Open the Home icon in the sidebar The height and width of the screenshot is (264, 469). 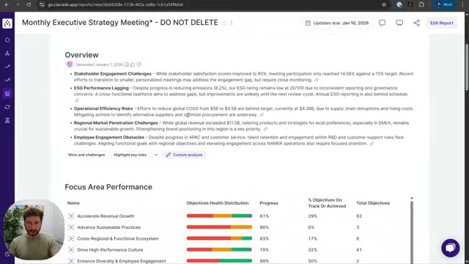(7, 40)
